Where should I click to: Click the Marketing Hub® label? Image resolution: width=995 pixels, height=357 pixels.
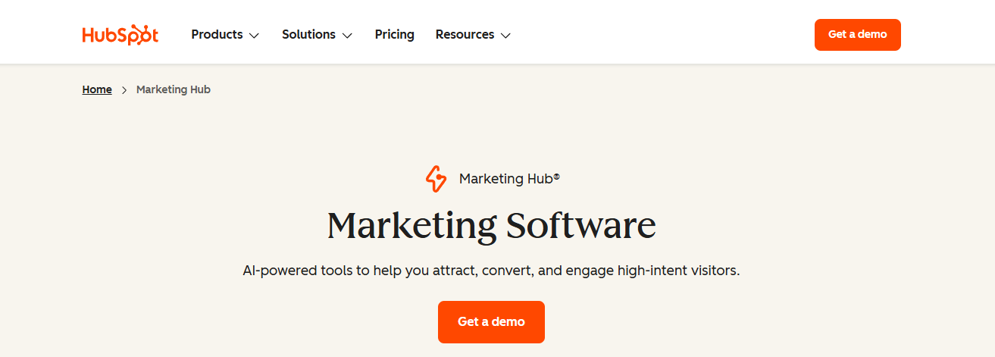(x=509, y=179)
